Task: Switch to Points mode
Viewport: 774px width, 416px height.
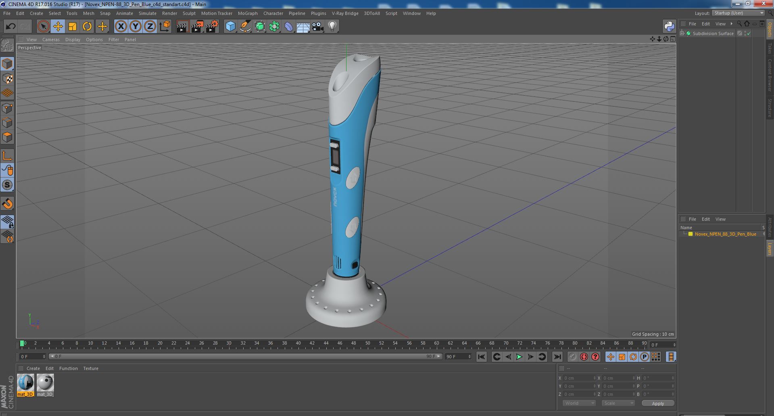Action: pos(7,108)
